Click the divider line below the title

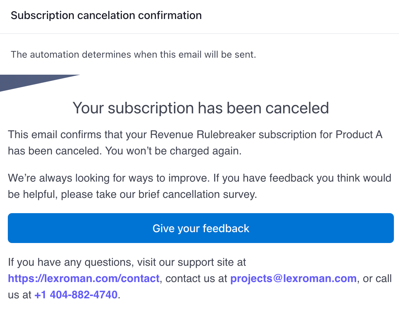[x=199, y=33]
